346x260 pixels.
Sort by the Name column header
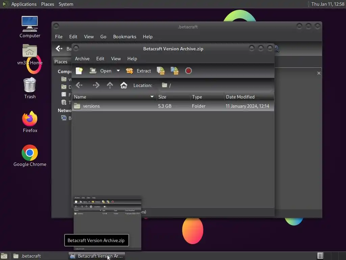click(114, 97)
